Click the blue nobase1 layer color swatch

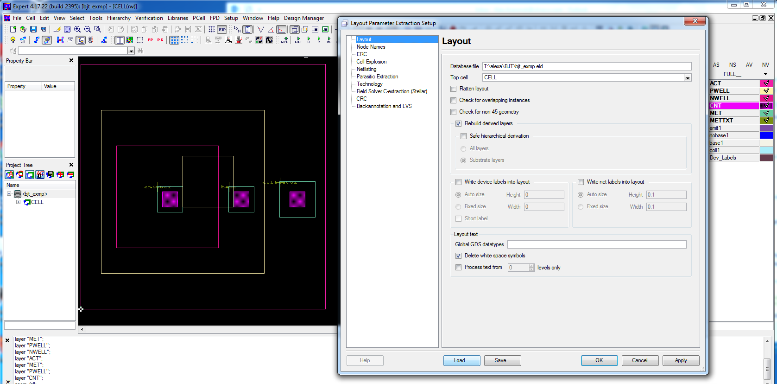tap(766, 135)
